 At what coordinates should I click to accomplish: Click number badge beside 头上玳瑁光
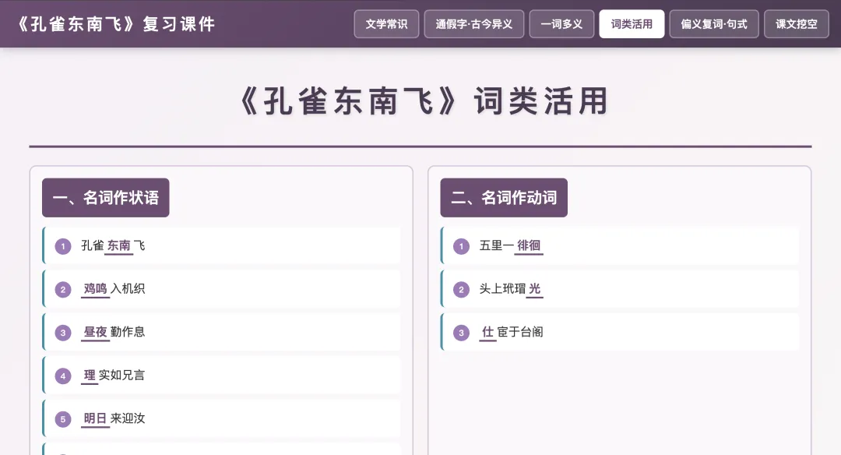[x=461, y=290]
